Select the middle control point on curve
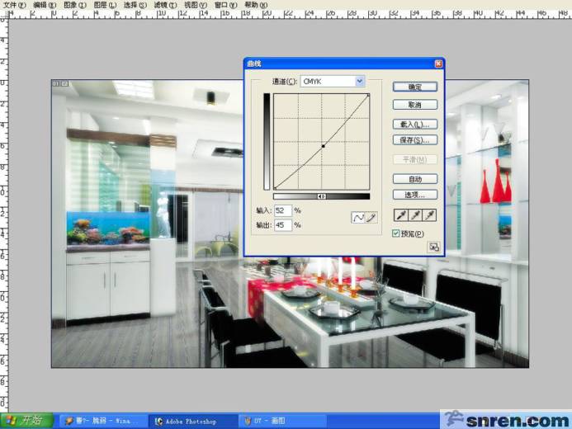Image resolution: width=572 pixels, height=429 pixels. [324, 146]
